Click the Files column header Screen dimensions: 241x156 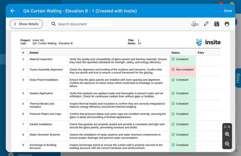pyautogui.click(x=201, y=53)
